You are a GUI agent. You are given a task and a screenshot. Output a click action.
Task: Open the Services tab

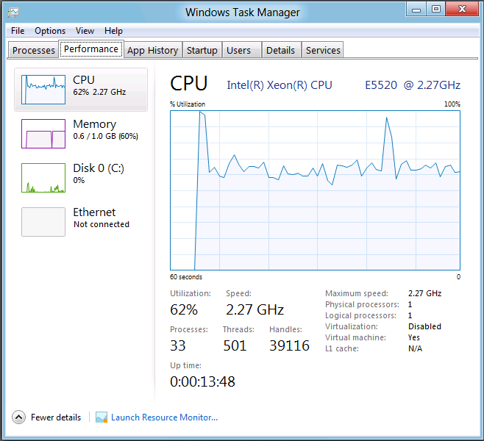(x=323, y=50)
